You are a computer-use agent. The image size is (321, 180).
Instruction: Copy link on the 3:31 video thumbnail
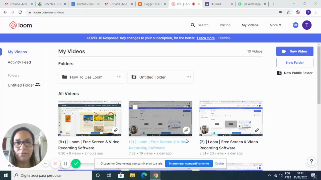[x=257, y=130]
